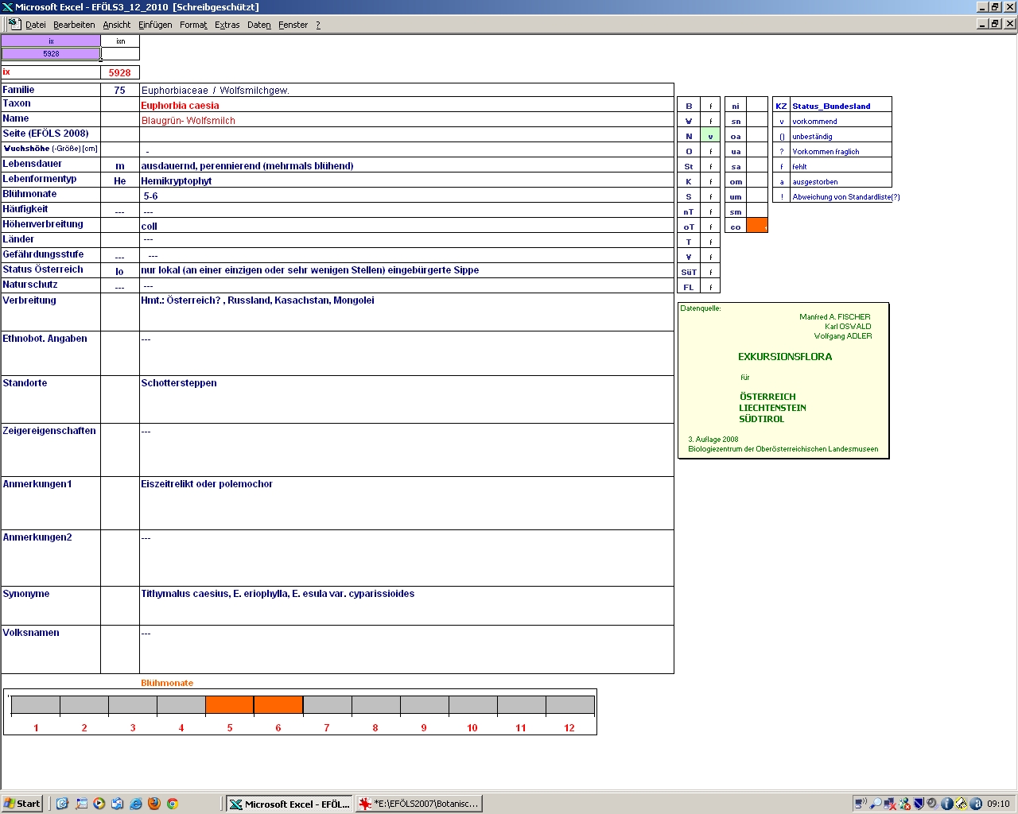Screen dimensions: 1018x814
Task: Select 'Eiszeitrelikt oder polemochor' cell
Action: (406, 503)
